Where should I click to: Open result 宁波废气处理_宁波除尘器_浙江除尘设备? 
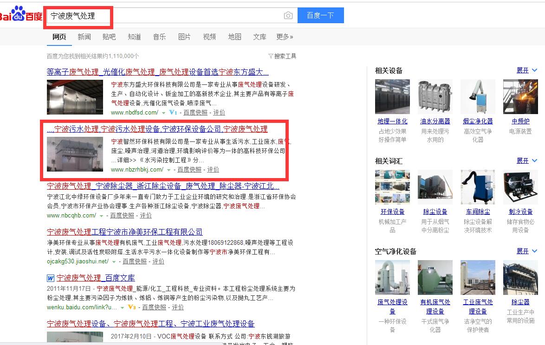point(163,186)
